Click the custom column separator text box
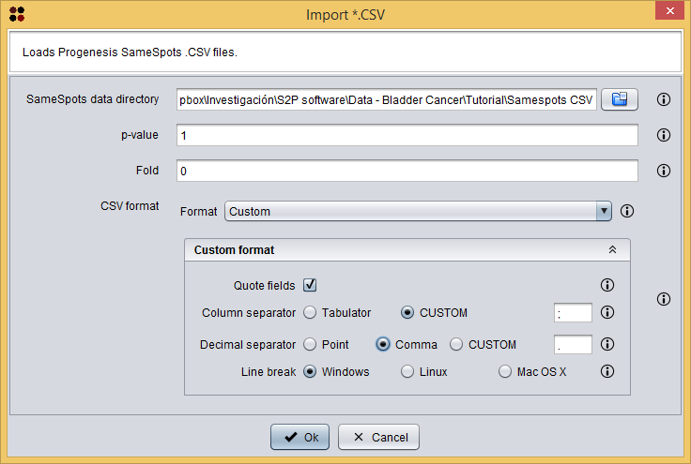Image resolution: width=691 pixels, height=464 pixels. pos(573,313)
